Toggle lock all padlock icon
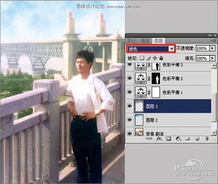This screenshot has width=218, height=184. [x=161, y=58]
